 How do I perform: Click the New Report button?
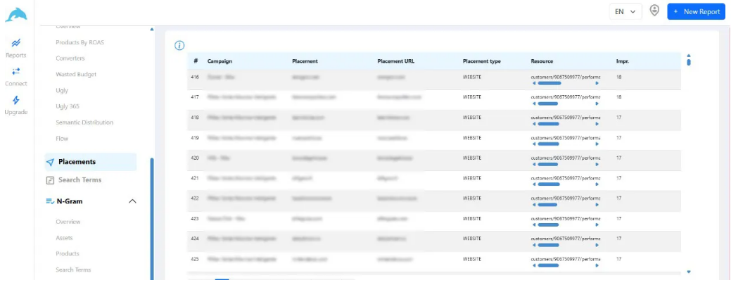coord(696,12)
